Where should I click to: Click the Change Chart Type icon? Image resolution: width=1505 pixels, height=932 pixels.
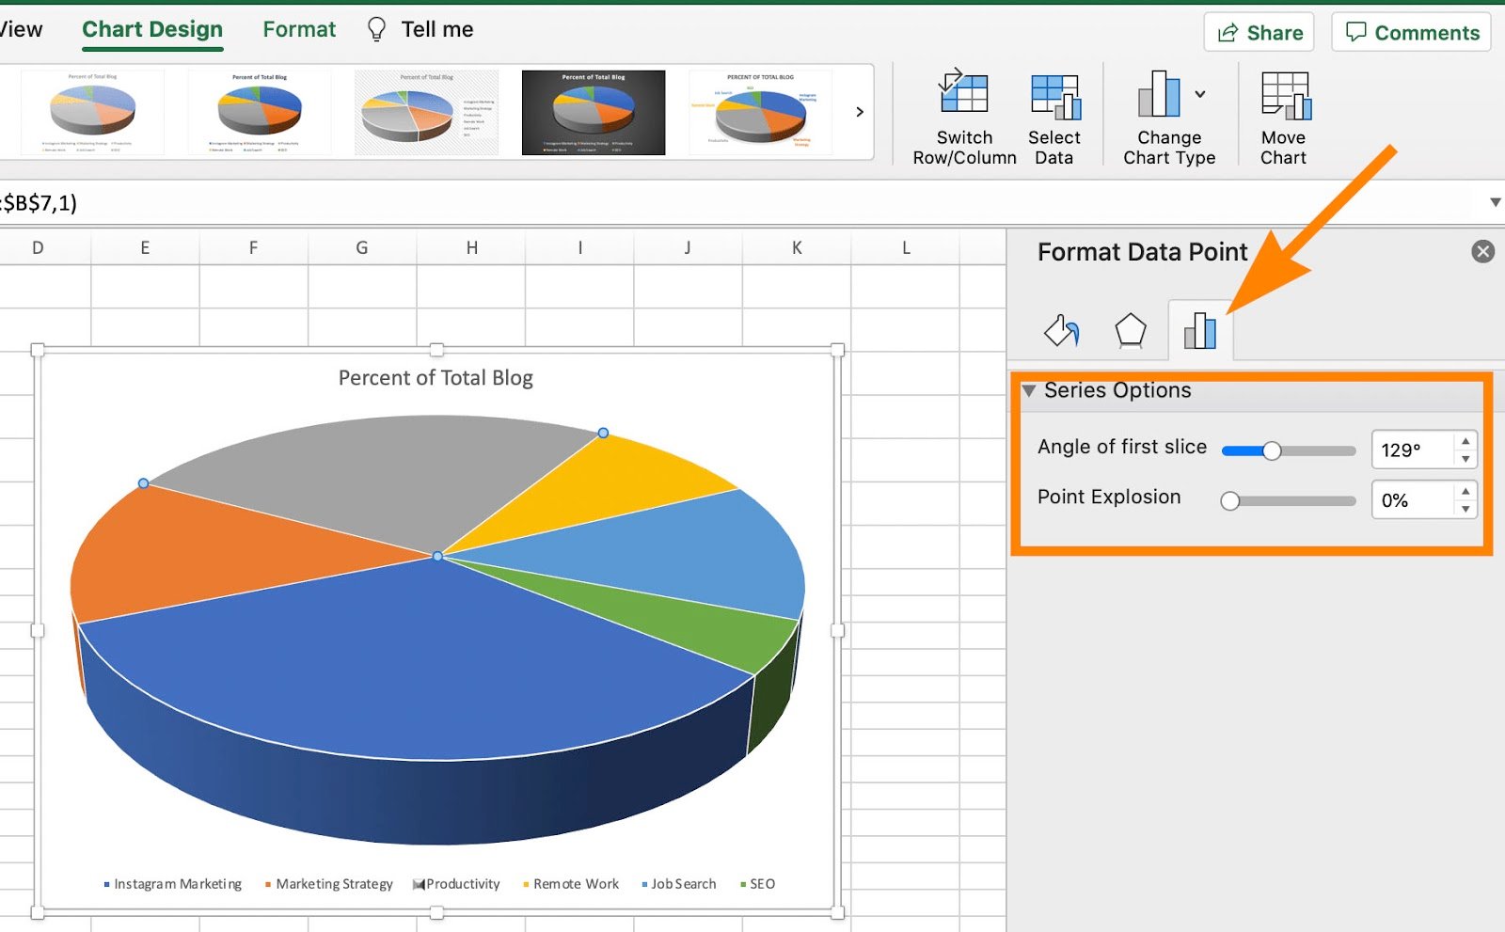1159,94
